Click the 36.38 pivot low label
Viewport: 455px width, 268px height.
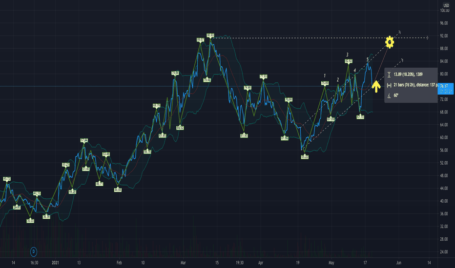click(x=46, y=216)
